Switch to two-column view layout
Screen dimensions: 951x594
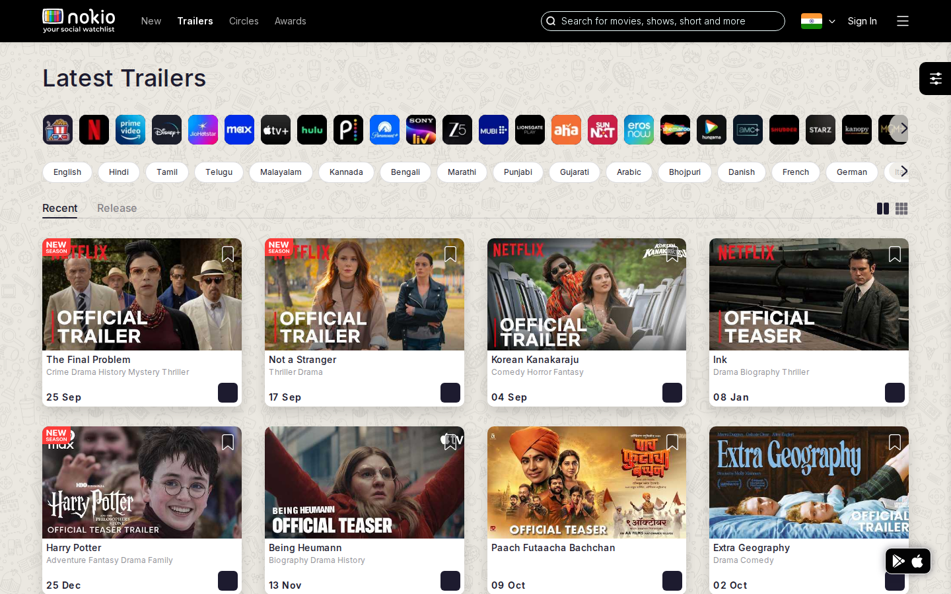pyautogui.click(x=883, y=209)
